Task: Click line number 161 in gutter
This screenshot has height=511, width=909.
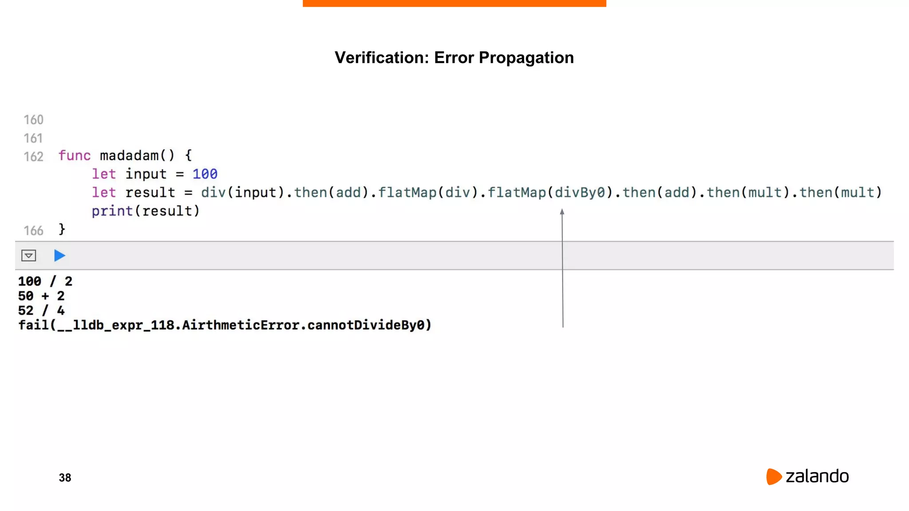Action: 33,138
